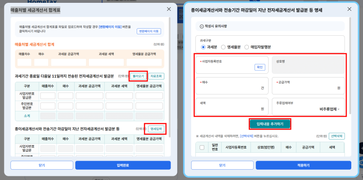Viewport: 363px width, 180px height.
Task: Click the 입력내용 추가하기 button
Action: pos(270,124)
